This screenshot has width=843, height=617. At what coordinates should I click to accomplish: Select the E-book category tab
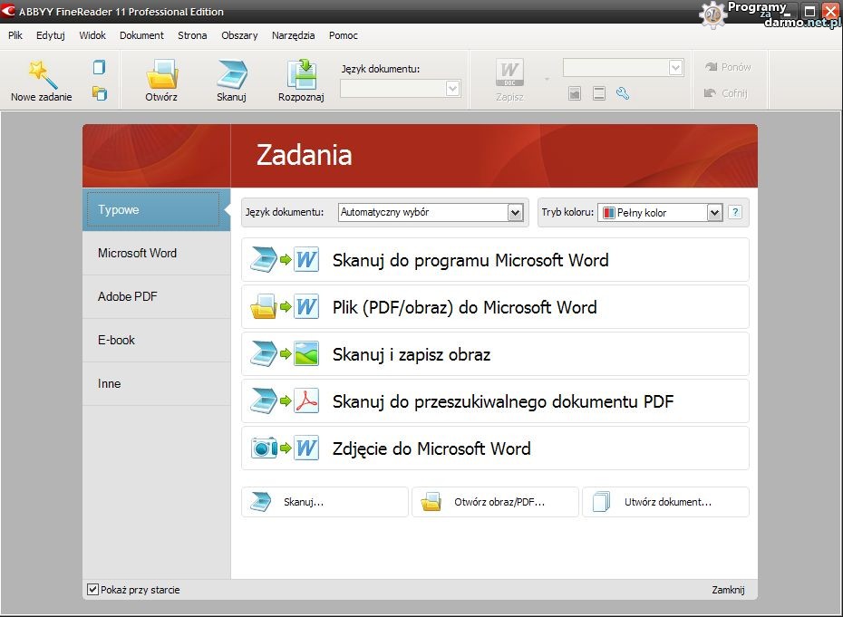tap(116, 340)
